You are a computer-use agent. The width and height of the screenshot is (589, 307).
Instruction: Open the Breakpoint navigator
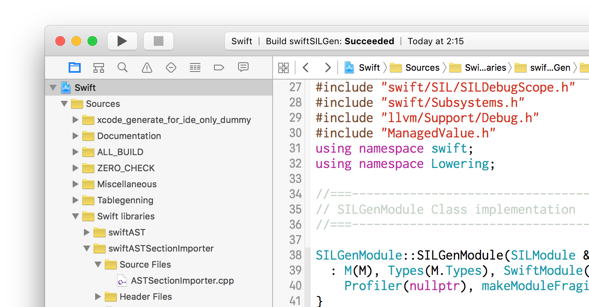click(219, 68)
